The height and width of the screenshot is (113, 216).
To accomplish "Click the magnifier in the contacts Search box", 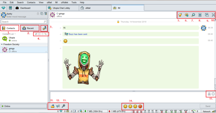I will [45, 22].
